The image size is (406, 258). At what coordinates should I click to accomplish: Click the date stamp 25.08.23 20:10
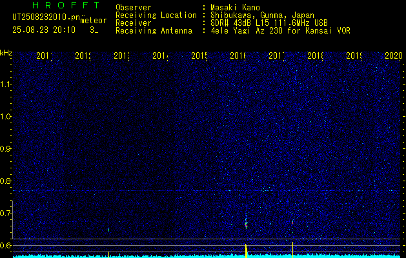(x=44, y=30)
